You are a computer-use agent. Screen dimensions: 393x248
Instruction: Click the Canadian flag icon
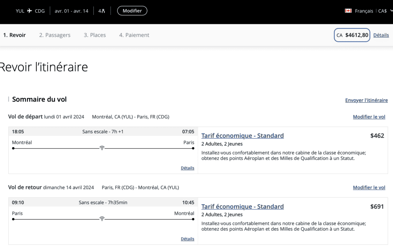click(x=348, y=11)
